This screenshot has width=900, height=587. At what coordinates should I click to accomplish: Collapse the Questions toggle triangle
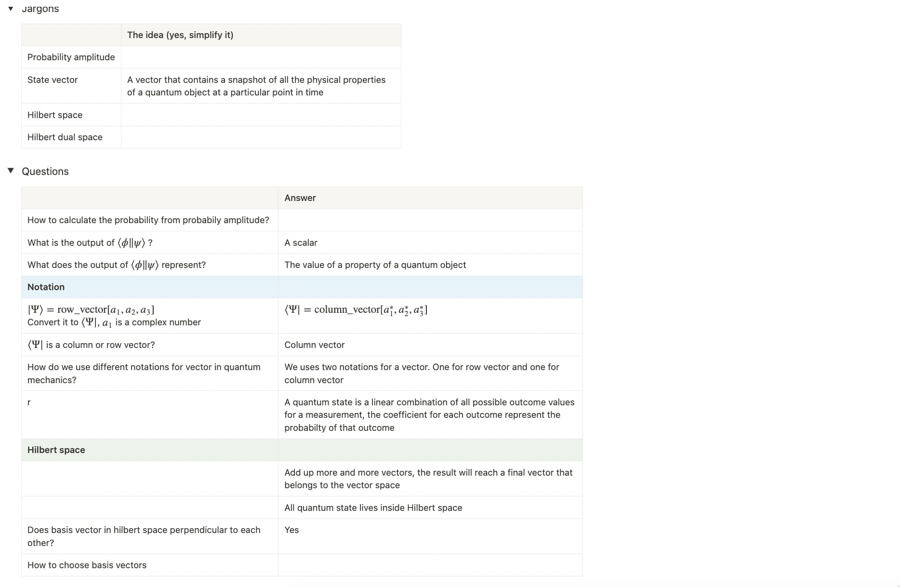11,171
